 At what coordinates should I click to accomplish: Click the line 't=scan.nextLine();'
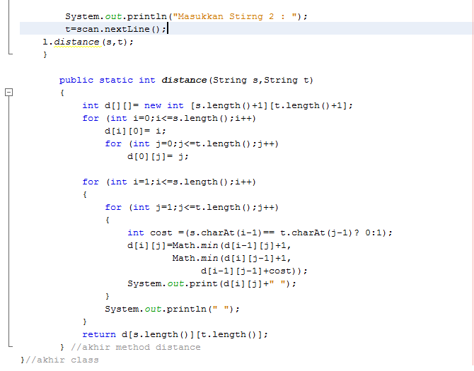[116, 29]
